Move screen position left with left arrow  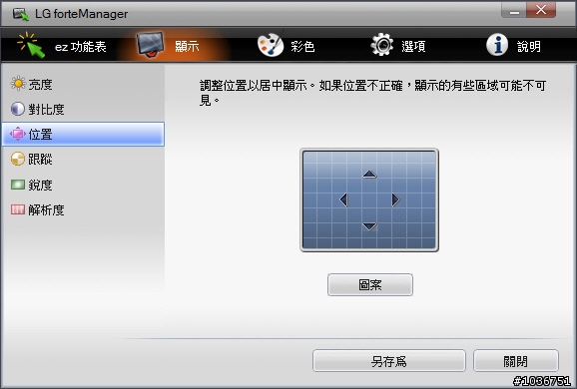(343, 200)
